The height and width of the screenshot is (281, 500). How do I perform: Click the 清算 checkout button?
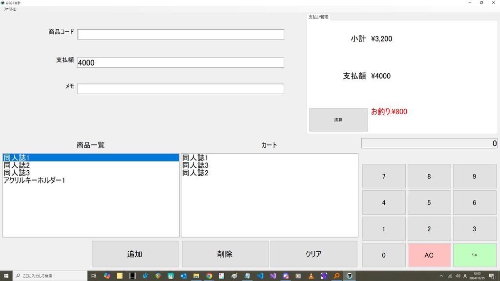click(x=338, y=120)
